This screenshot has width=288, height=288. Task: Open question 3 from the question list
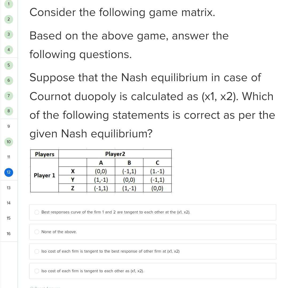pos(9,35)
